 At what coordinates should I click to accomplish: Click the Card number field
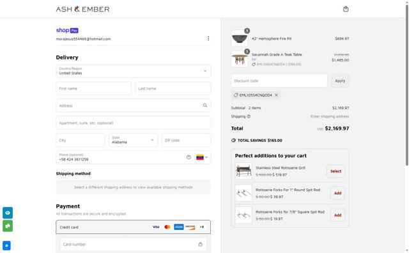tap(134, 245)
